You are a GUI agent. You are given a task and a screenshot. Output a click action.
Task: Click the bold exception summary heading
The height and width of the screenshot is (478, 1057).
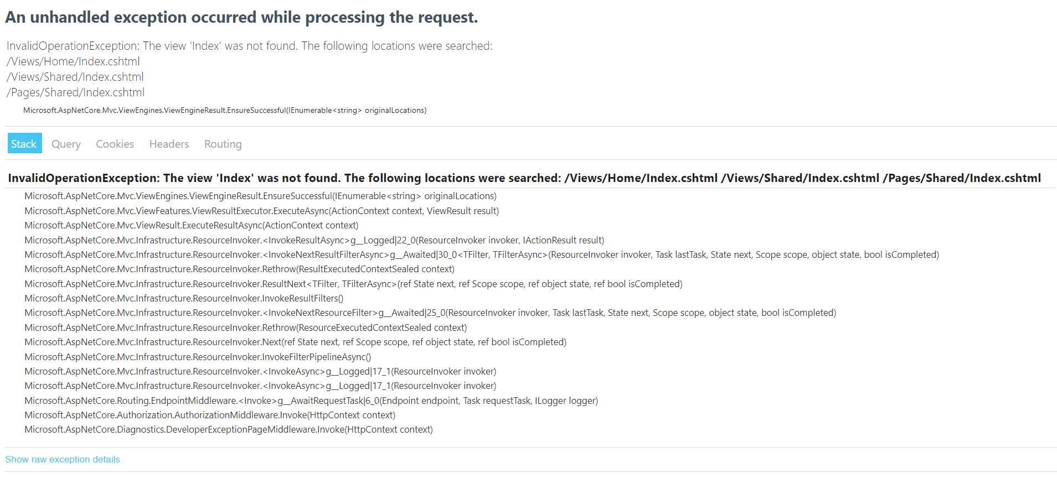524,178
